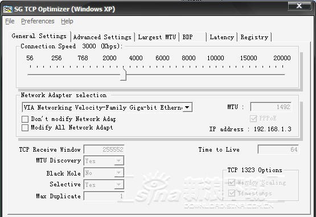Open the Help menu
316x217 pixels.
67,21
